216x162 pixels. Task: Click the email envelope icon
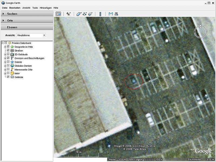(x=111, y=14)
